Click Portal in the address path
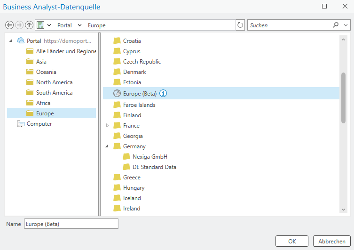The height and width of the screenshot is (250, 354). tap(64, 25)
